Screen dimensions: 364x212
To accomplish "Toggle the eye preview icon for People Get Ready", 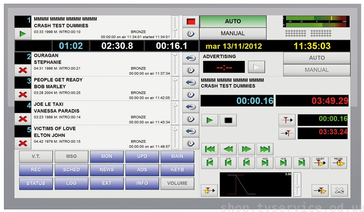I will (x=190, y=94).
